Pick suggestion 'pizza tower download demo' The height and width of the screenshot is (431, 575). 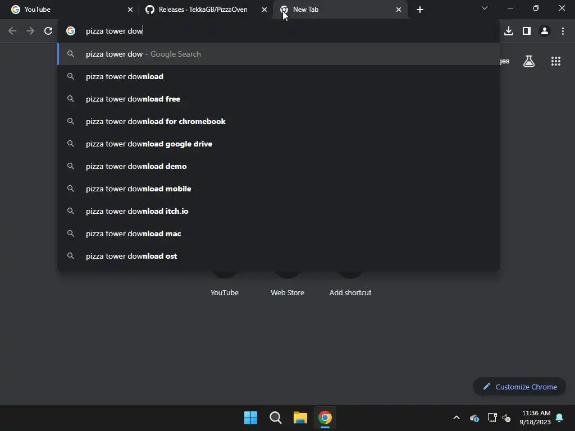[279, 166]
